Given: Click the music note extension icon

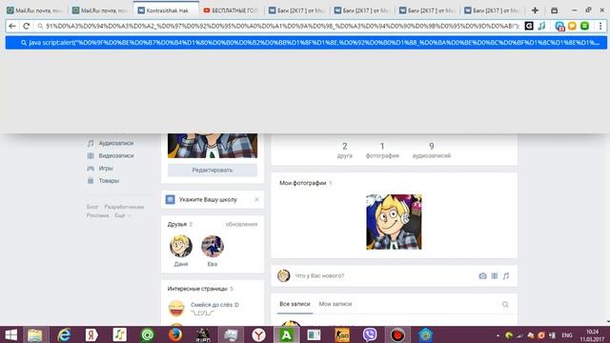Looking at the screenshot, I should point(541,26).
